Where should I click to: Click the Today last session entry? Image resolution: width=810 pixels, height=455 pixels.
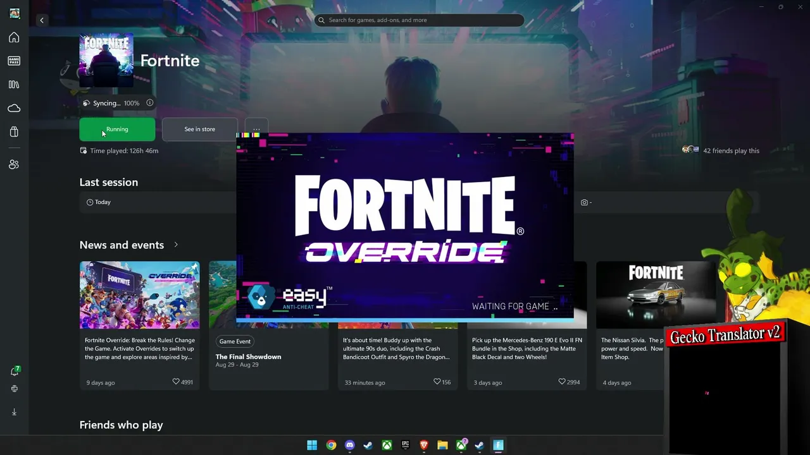coord(99,202)
